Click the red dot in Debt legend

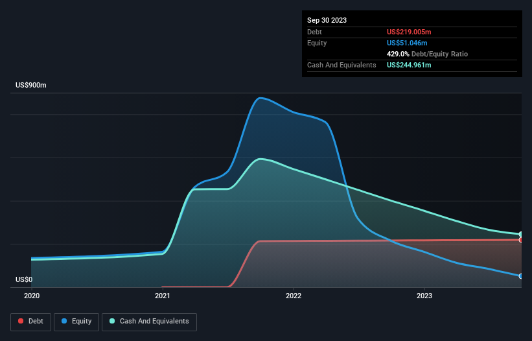(21, 321)
